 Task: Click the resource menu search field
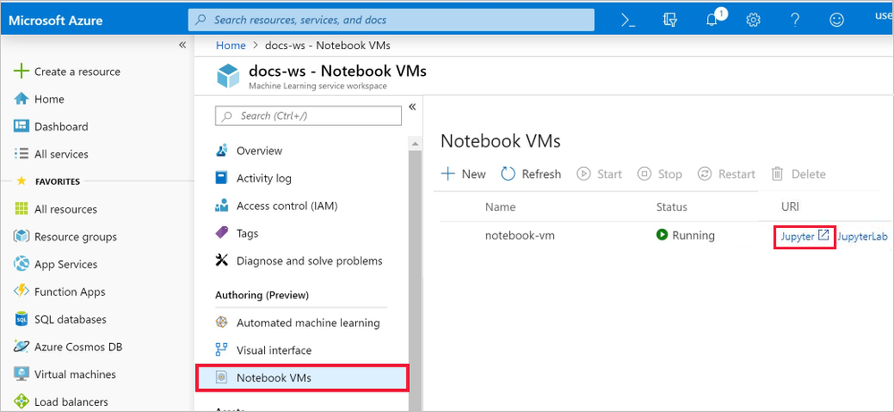point(309,116)
